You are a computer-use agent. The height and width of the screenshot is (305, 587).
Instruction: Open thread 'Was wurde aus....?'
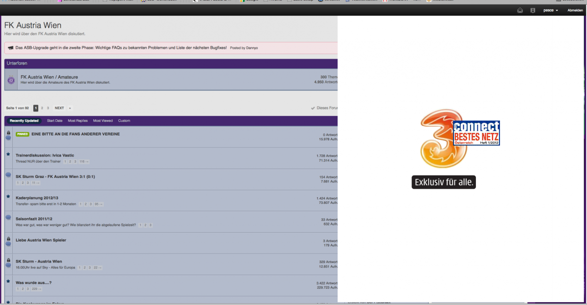[34, 283]
